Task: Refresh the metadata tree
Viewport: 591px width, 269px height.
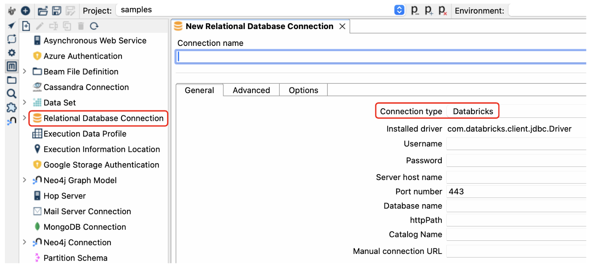Action: click(x=94, y=26)
